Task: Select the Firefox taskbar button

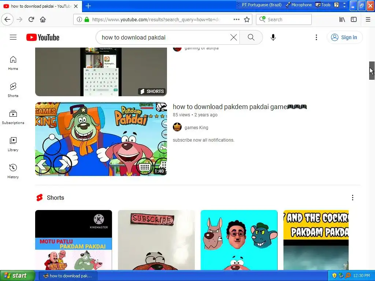Action: [x=68, y=276]
